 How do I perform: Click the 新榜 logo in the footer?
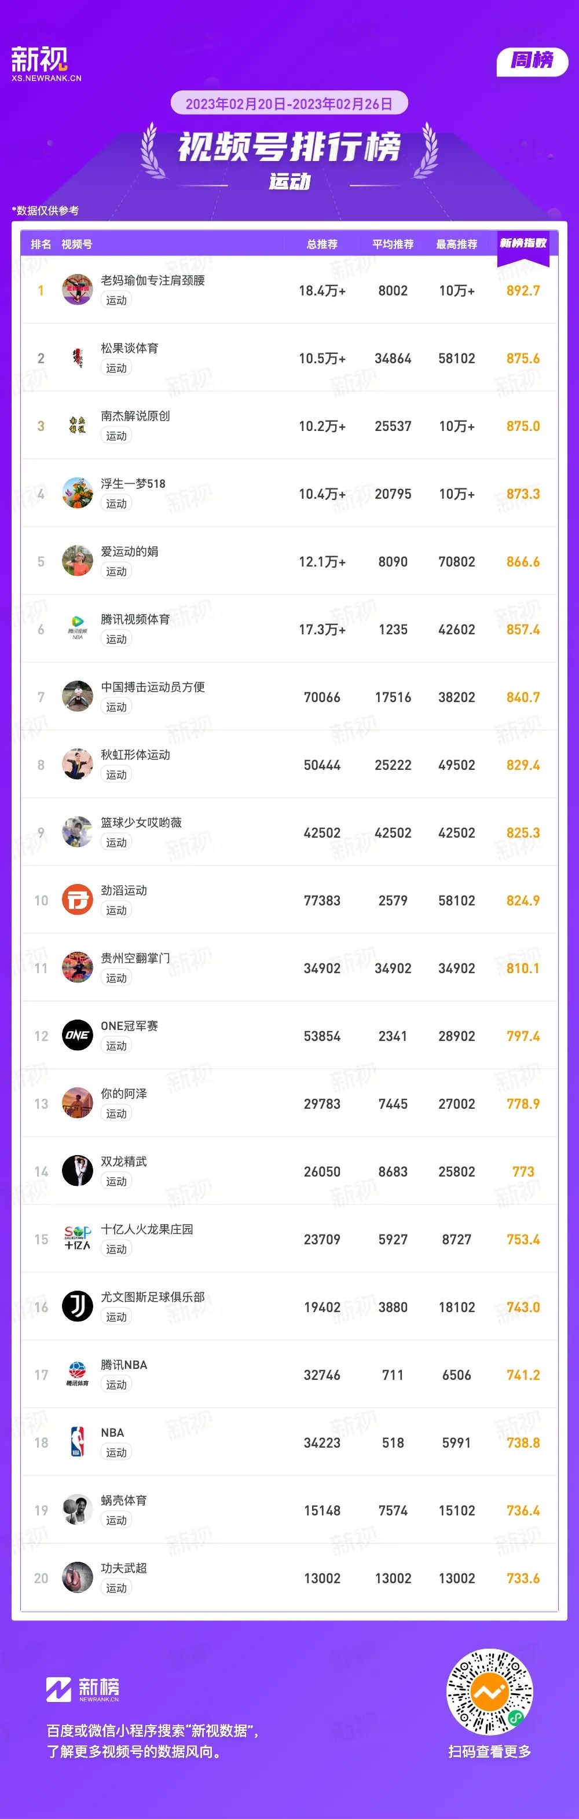click(83, 1690)
